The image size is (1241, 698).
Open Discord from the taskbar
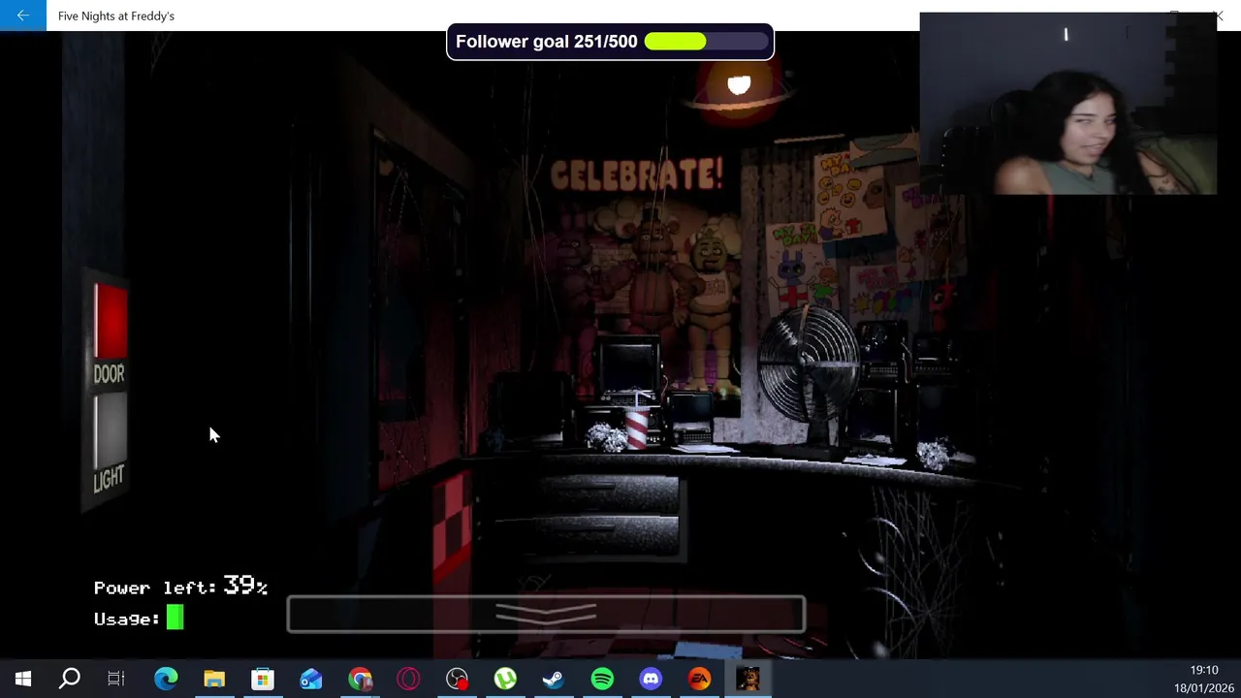pos(651,679)
